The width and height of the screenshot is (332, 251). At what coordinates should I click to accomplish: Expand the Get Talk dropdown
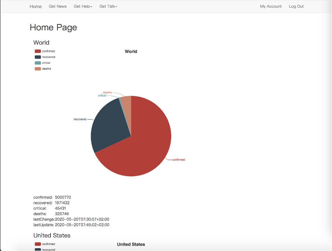(108, 6)
